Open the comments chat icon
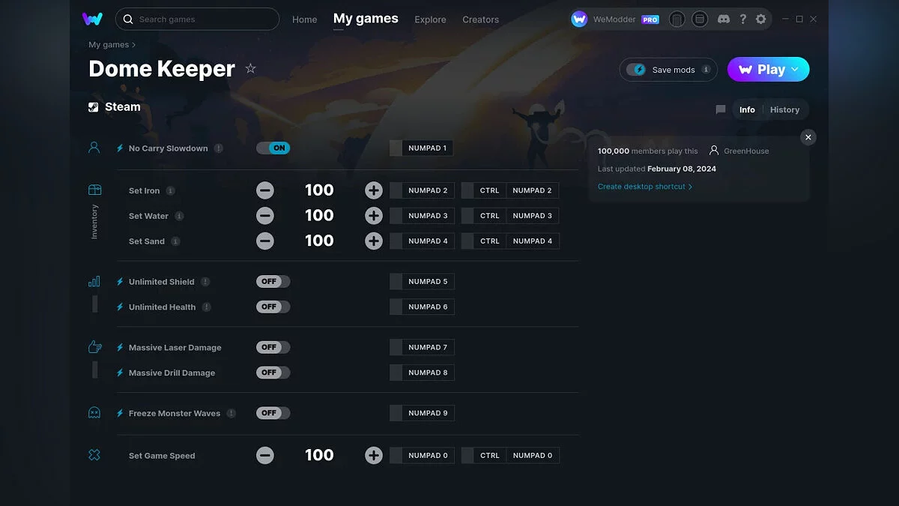899x506 pixels. pos(721,109)
